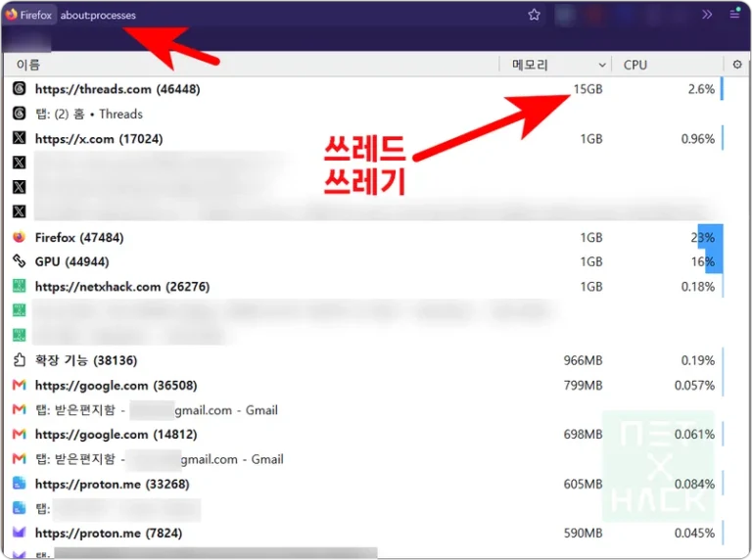
Task: Click the 0.96% CPU value for x.com
Action: [698, 139]
